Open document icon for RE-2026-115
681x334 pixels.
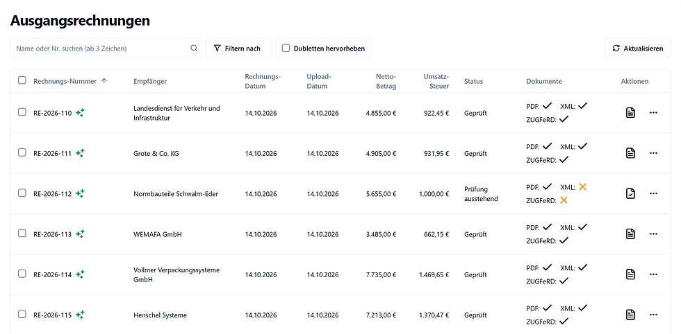[630, 315]
